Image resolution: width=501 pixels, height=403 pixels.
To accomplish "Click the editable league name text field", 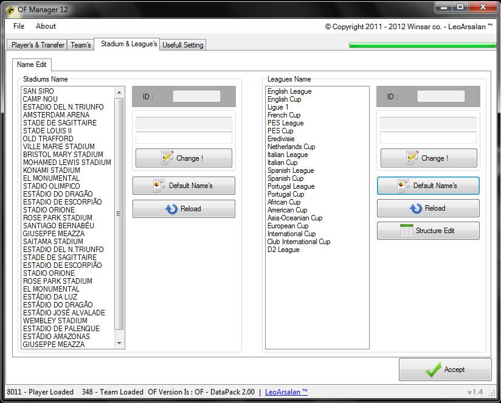I will point(428,138).
